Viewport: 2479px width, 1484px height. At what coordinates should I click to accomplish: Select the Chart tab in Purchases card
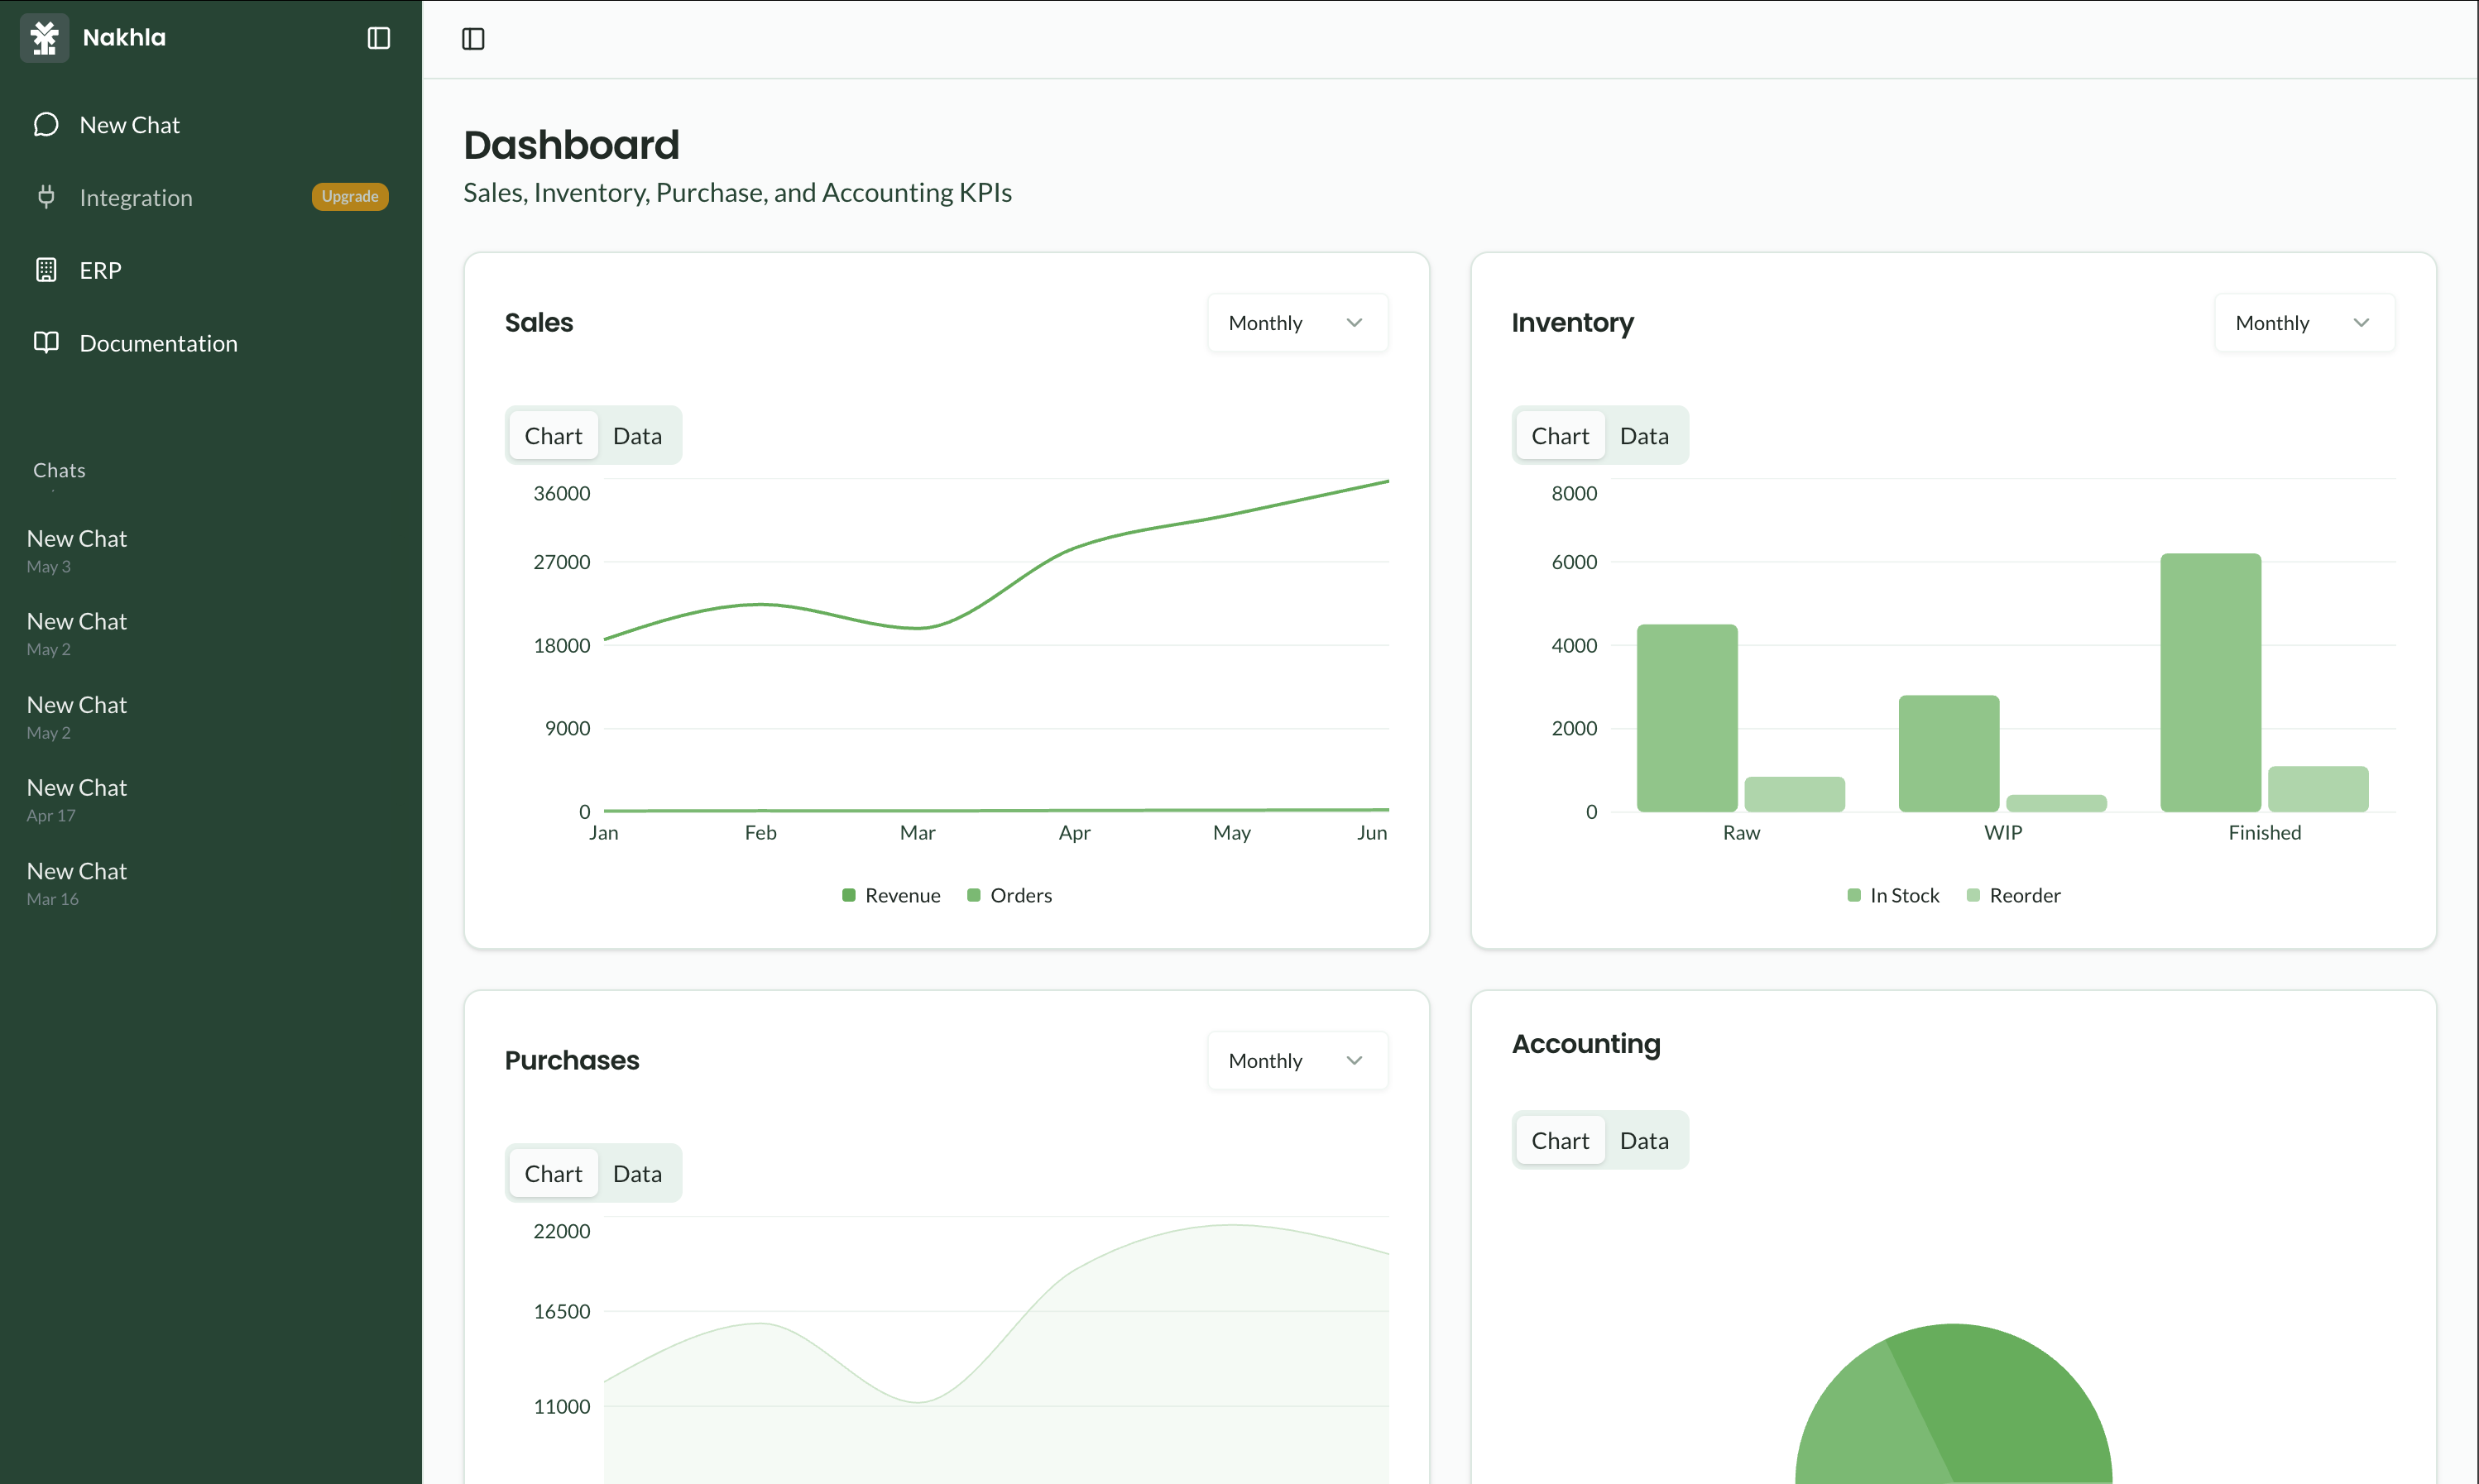coord(553,1174)
